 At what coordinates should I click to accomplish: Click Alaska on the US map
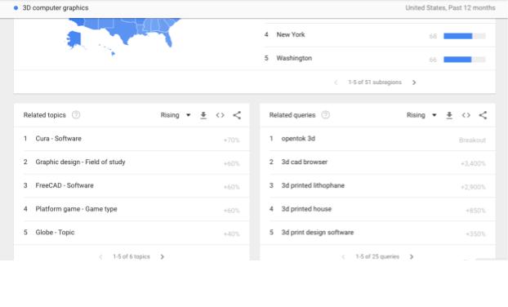74,39
